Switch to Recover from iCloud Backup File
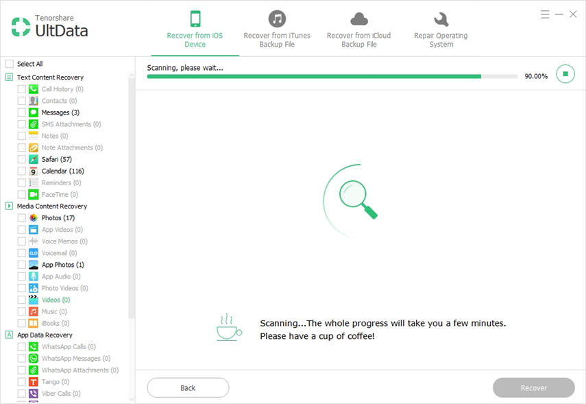The height and width of the screenshot is (404, 586). point(358,29)
